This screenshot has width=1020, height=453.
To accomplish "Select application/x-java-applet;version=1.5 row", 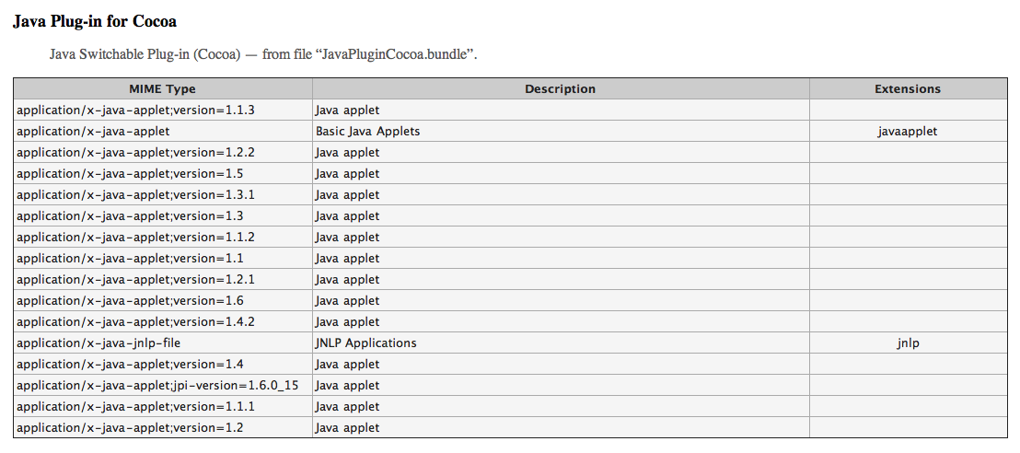I will [510, 173].
